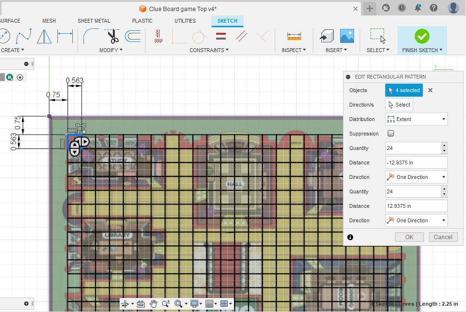466x312 pixels.
Task: Click the info icon in dialog
Action: 350,237
